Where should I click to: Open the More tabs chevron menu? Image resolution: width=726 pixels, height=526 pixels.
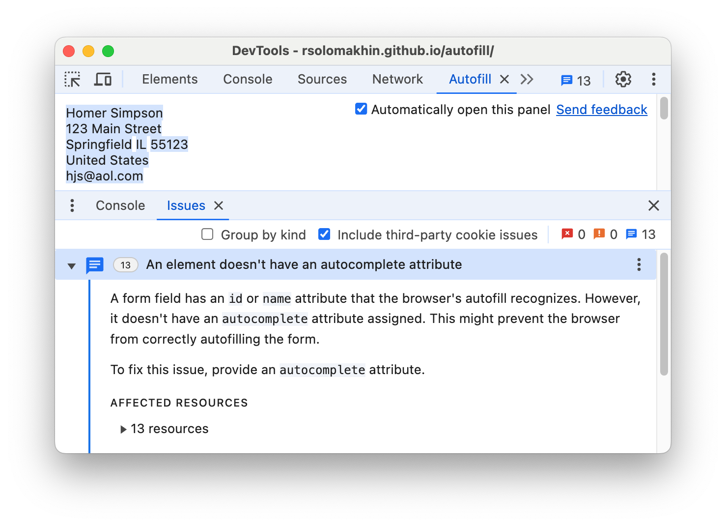527,79
